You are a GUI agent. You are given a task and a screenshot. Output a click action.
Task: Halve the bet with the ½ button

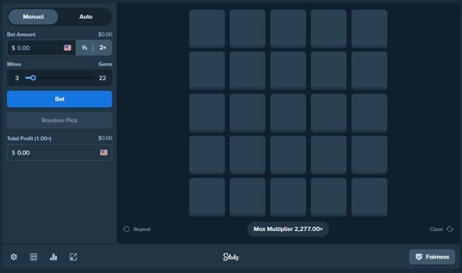[x=84, y=48]
